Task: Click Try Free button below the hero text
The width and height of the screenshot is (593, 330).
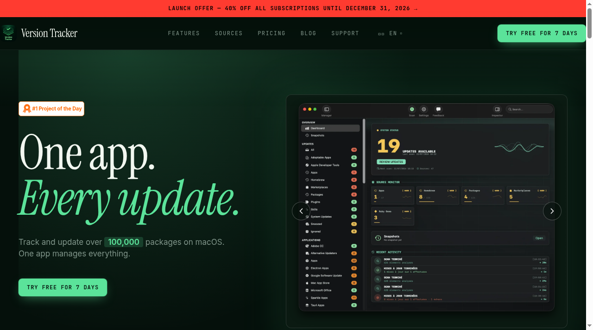Action: pyautogui.click(x=63, y=287)
